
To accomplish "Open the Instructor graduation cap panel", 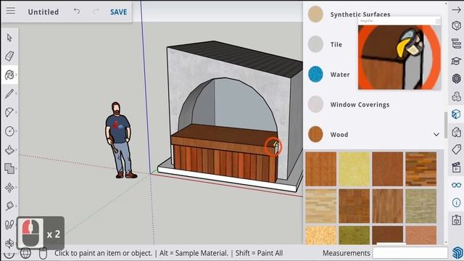I will coord(456,61).
